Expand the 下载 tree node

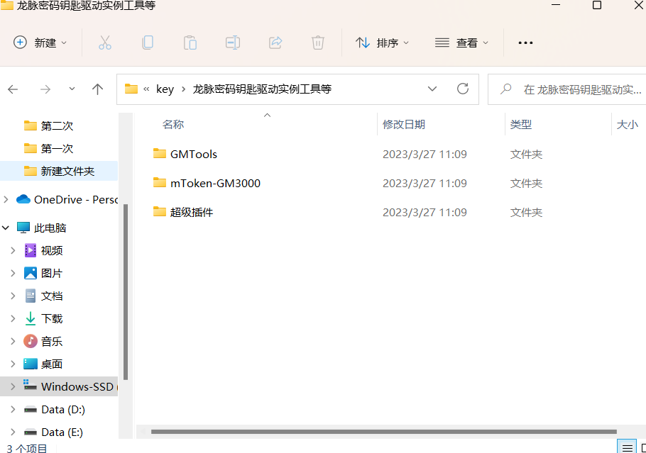13,318
